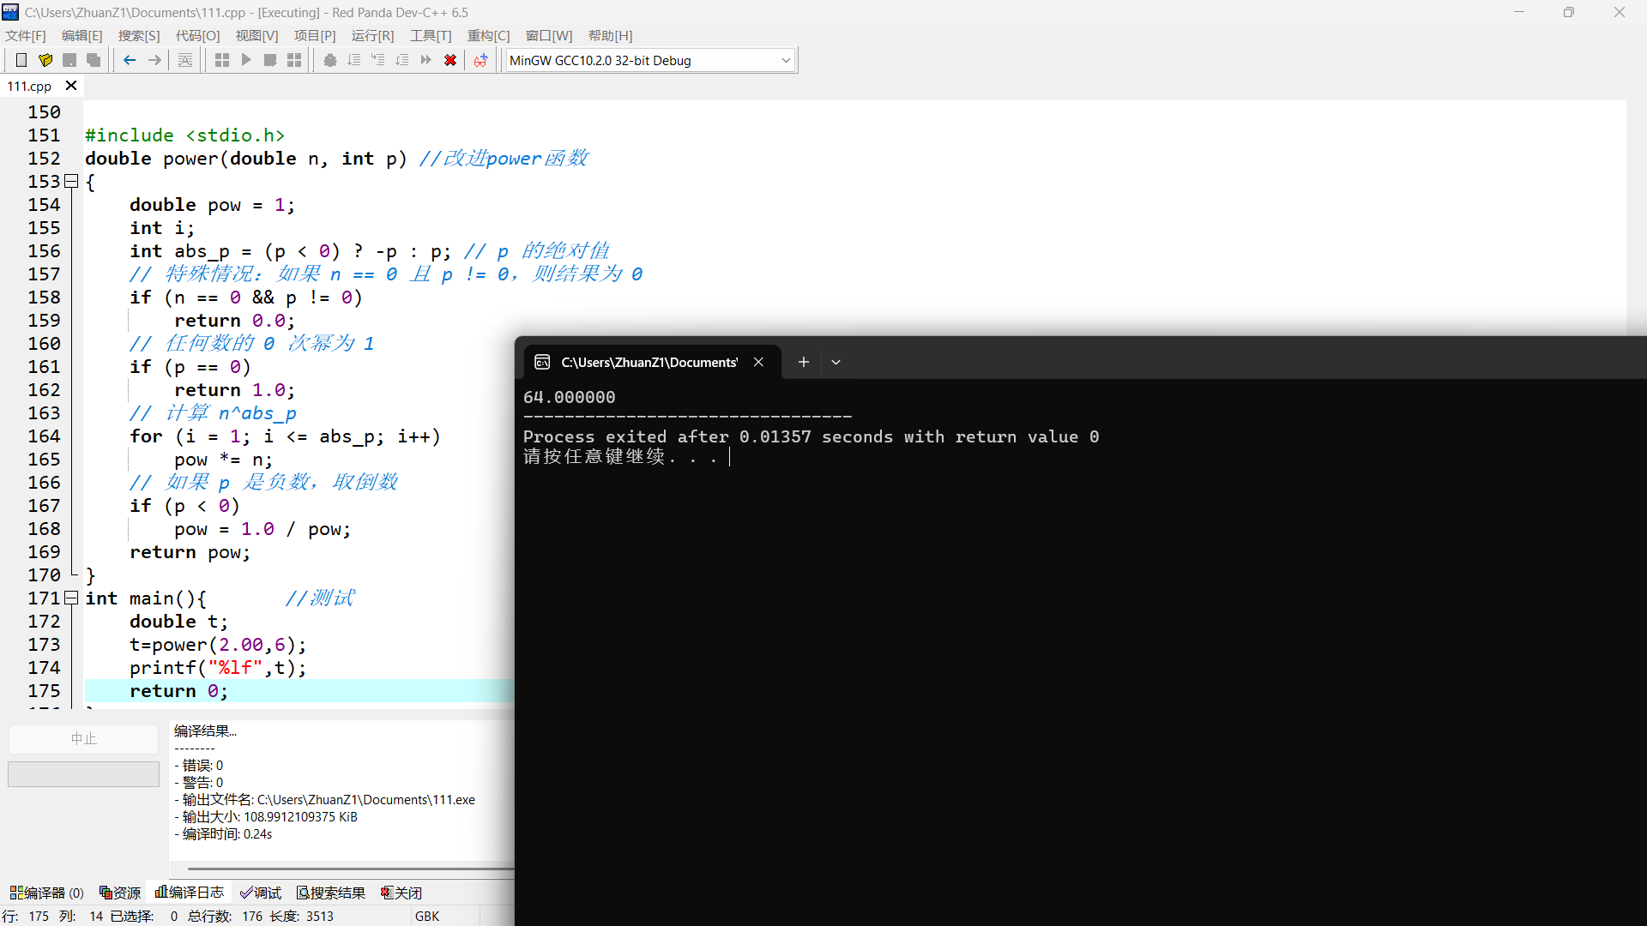1647x926 pixels.
Task: Open the 工具[T] menu
Action: (x=430, y=35)
